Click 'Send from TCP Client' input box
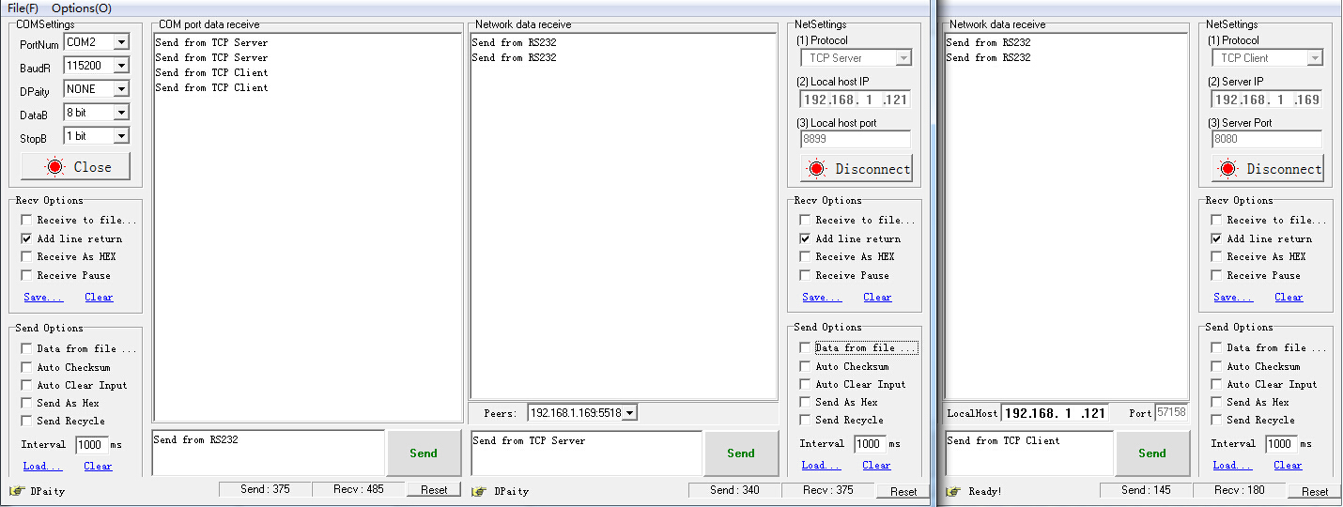1343x507 pixels. 1029,453
